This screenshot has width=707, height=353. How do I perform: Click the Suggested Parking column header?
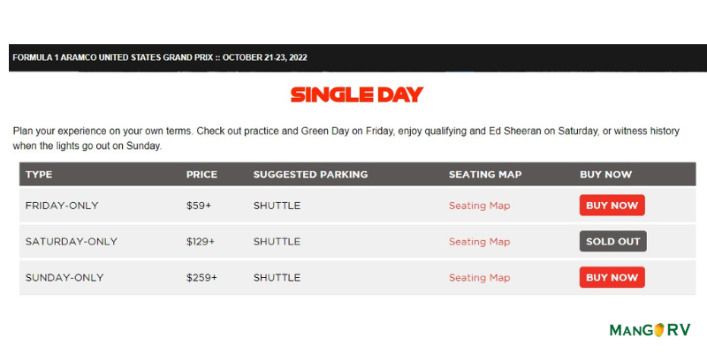[310, 175]
